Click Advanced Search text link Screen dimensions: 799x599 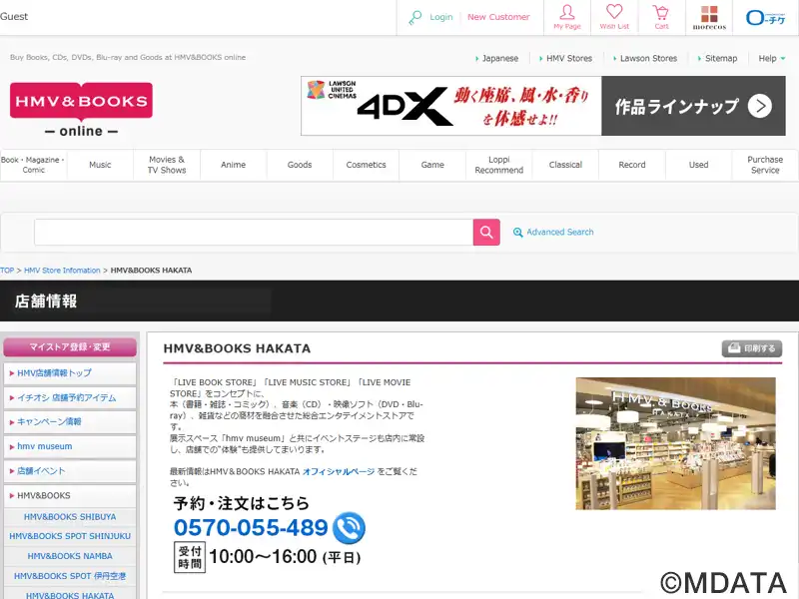coord(560,233)
